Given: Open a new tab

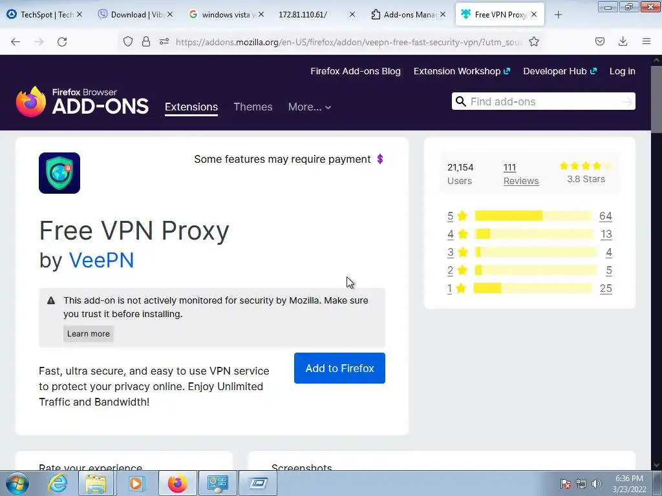Looking at the screenshot, I should point(558,15).
